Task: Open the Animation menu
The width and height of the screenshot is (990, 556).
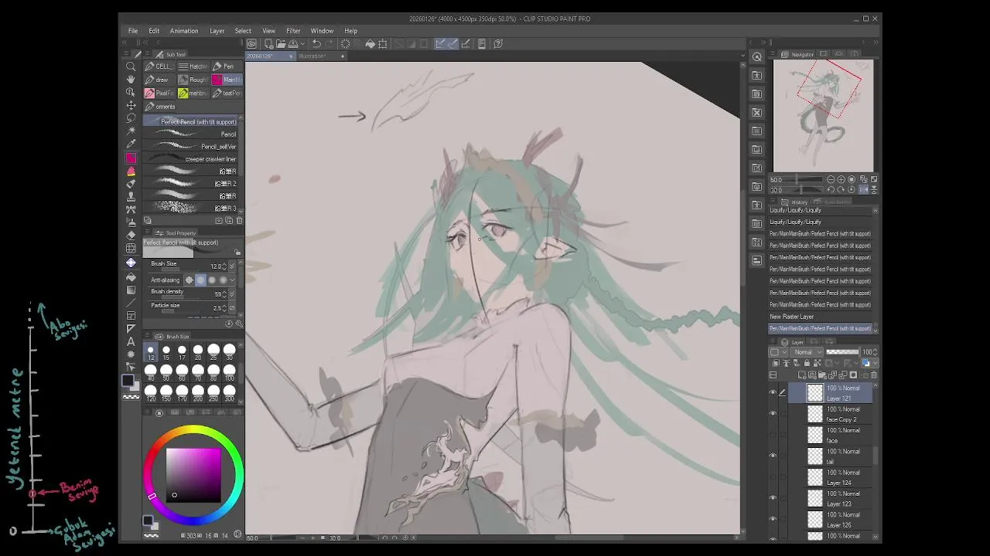Action: (184, 31)
